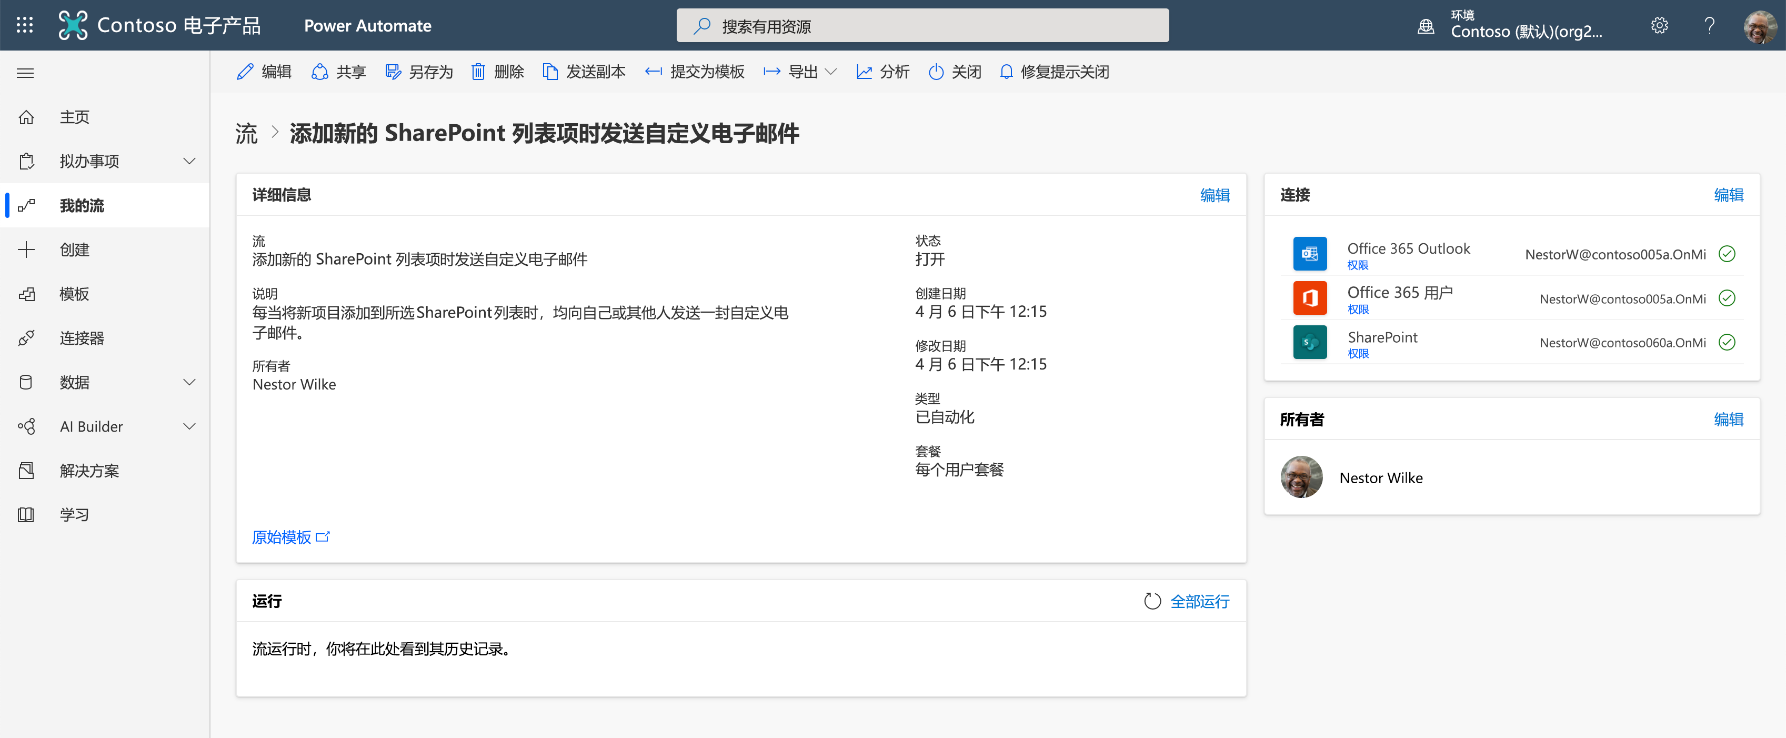Open the 原始模板 link
Viewport: 1786px width, 738px height.
coord(290,537)
